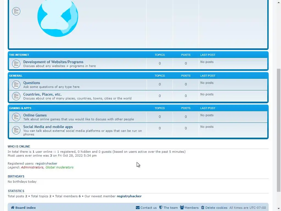Open The team page
281x211 pixels.
(x=168, y=208)
